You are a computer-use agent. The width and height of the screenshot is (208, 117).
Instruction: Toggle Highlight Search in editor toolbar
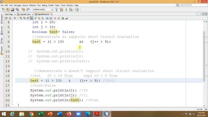click(x=31, y=18)
